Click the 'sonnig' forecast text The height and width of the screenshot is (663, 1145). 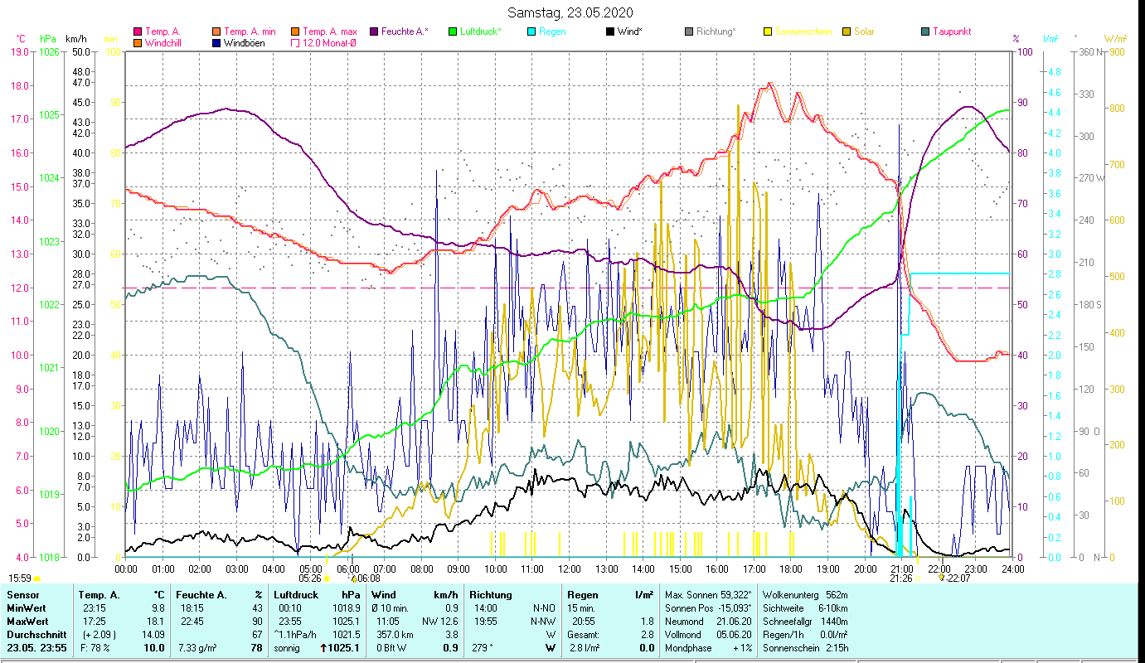pos(289,648)
